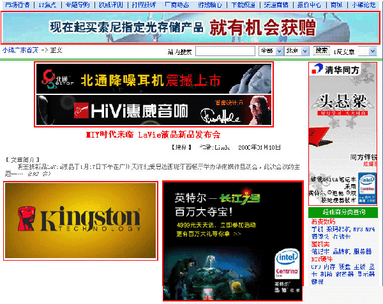Open the 存储卡 category link
This screenshot has height=304, width=383.
[342, 236]
